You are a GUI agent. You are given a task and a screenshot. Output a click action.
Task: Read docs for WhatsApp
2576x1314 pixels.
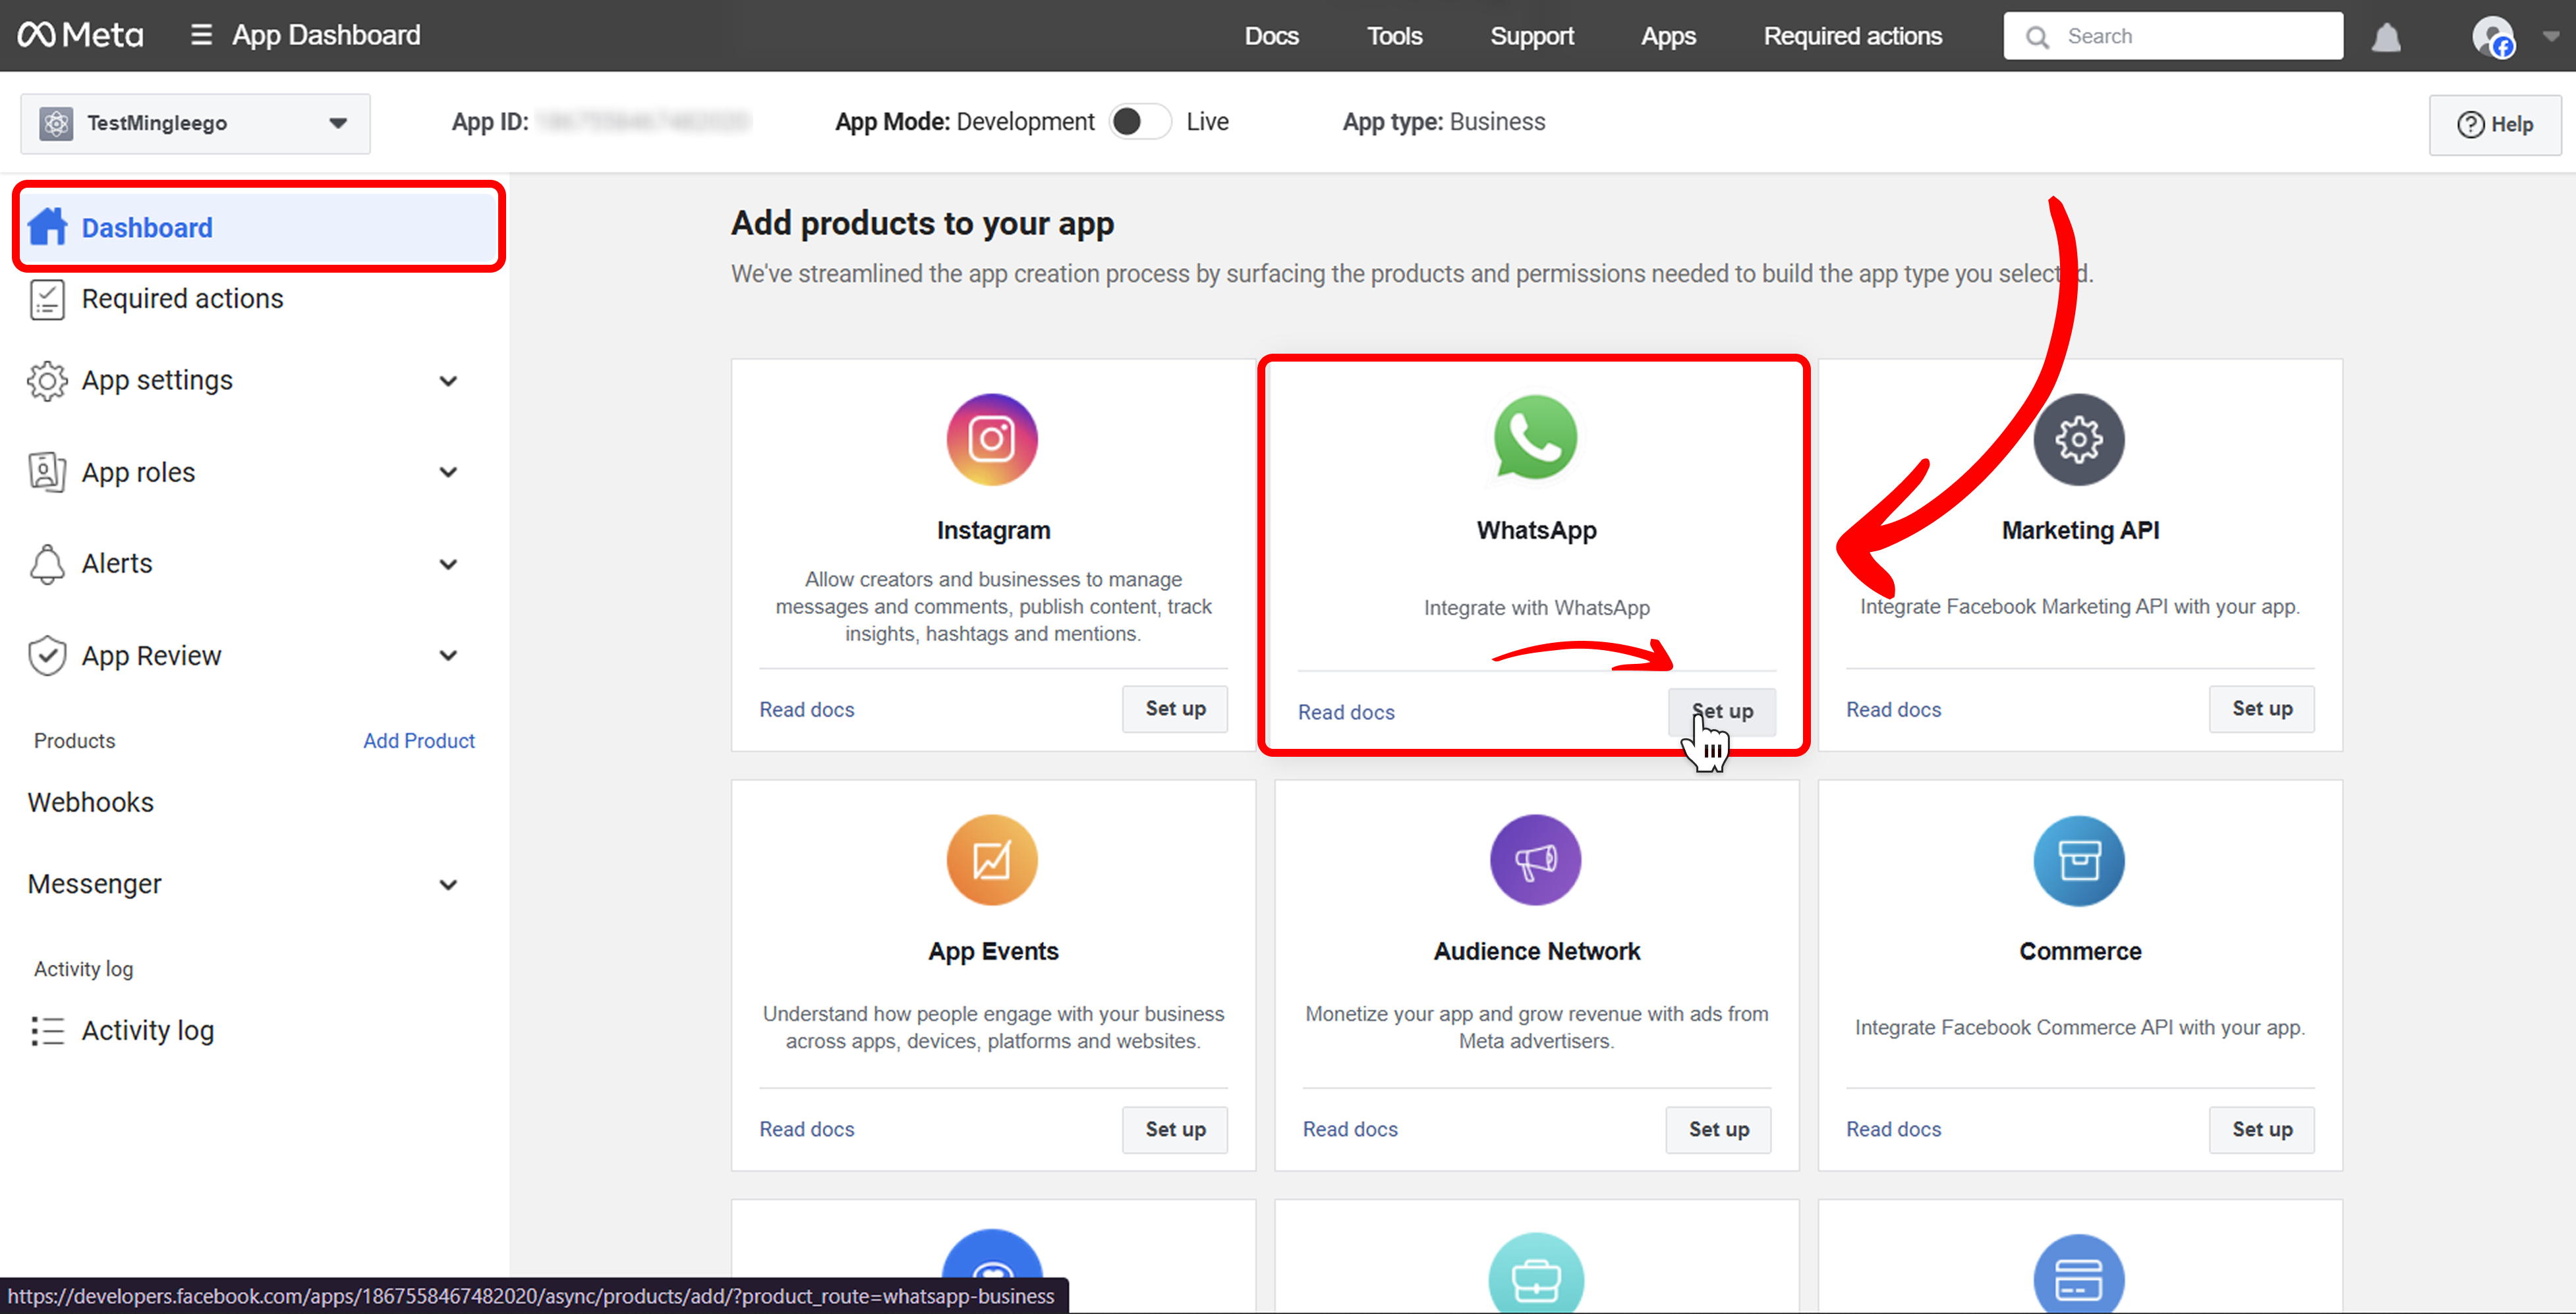(x=1346, y=713)
